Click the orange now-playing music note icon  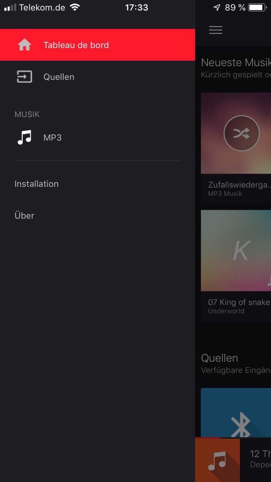pyautogui.click(x=218, y=460)
